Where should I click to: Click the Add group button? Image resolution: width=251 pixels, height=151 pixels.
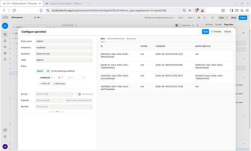59,84
